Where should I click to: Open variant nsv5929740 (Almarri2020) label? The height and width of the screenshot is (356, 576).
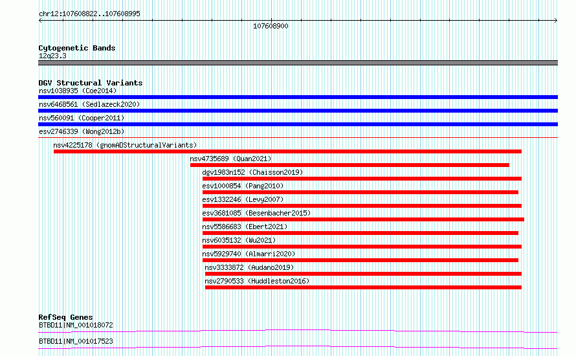[x=249, y=254]
